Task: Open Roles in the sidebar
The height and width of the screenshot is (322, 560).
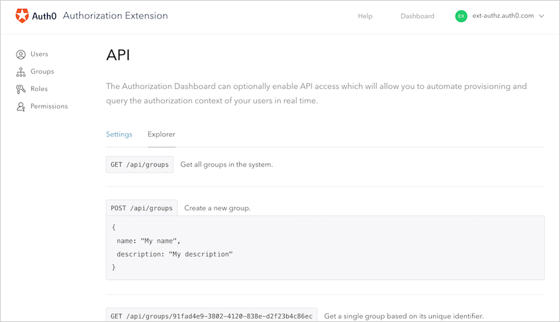Action: pos(39,88)
